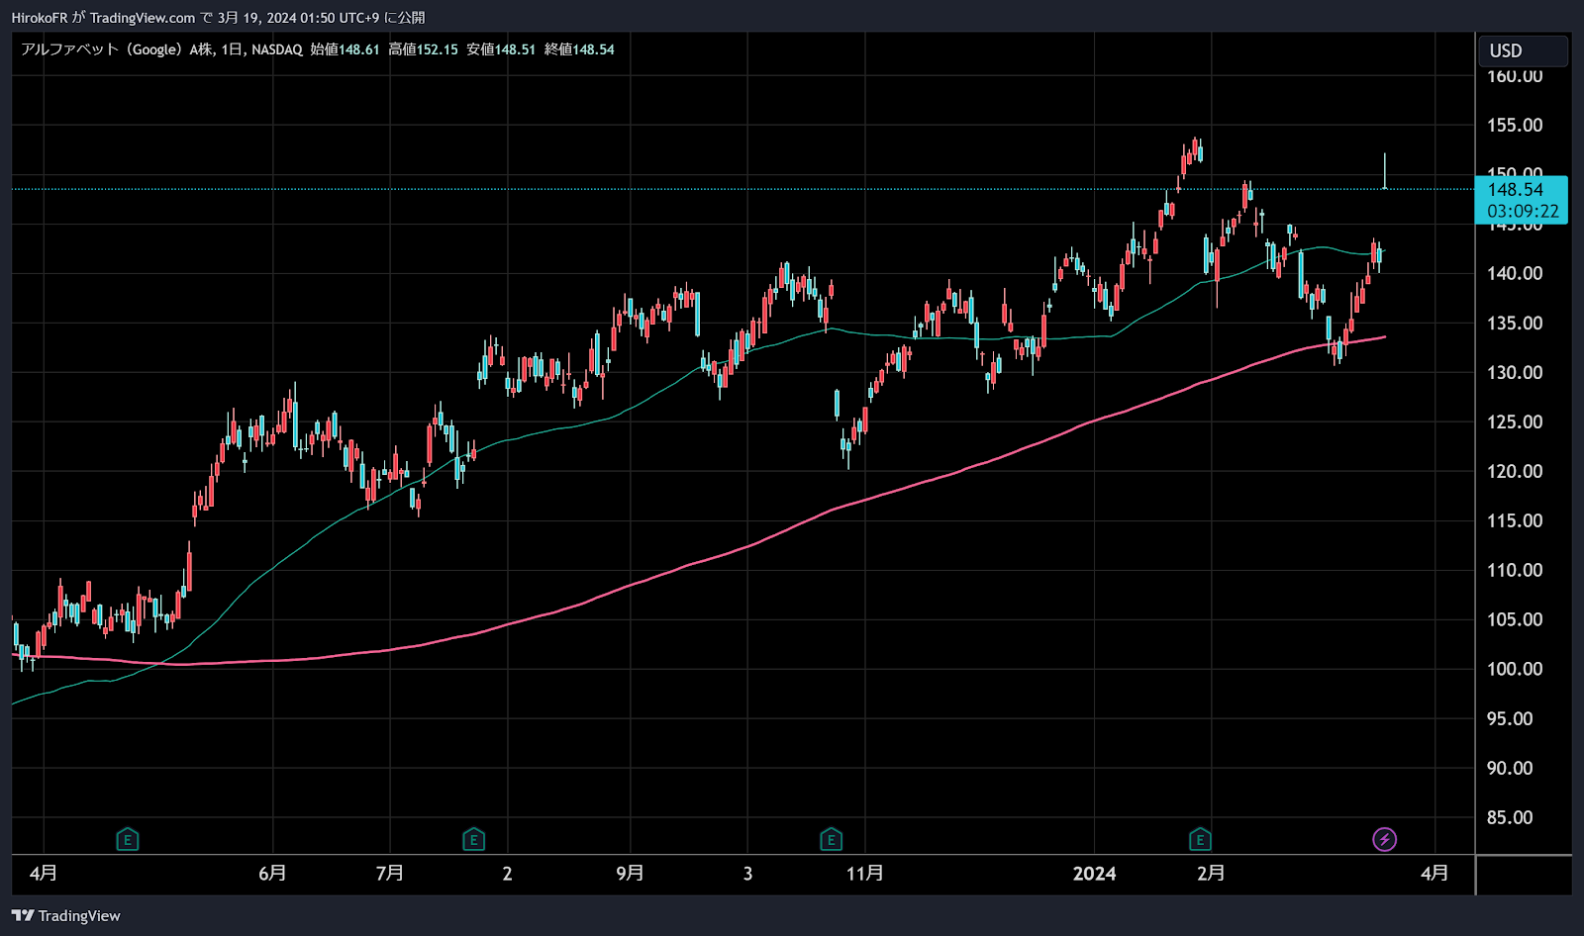Click the TradingView.com text in header
This screenshot has width=1584, height=936.
[143, 18]
